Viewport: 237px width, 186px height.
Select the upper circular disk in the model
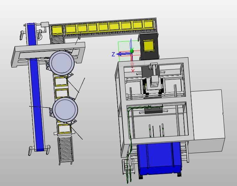(62, 63)
